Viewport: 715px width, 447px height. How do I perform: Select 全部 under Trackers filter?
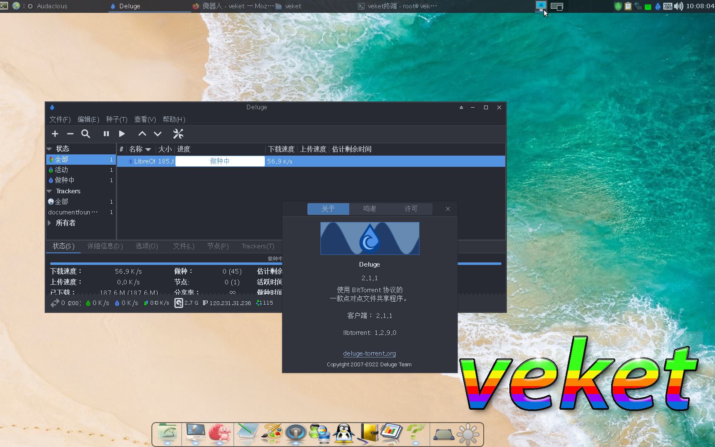click(81, 202)
